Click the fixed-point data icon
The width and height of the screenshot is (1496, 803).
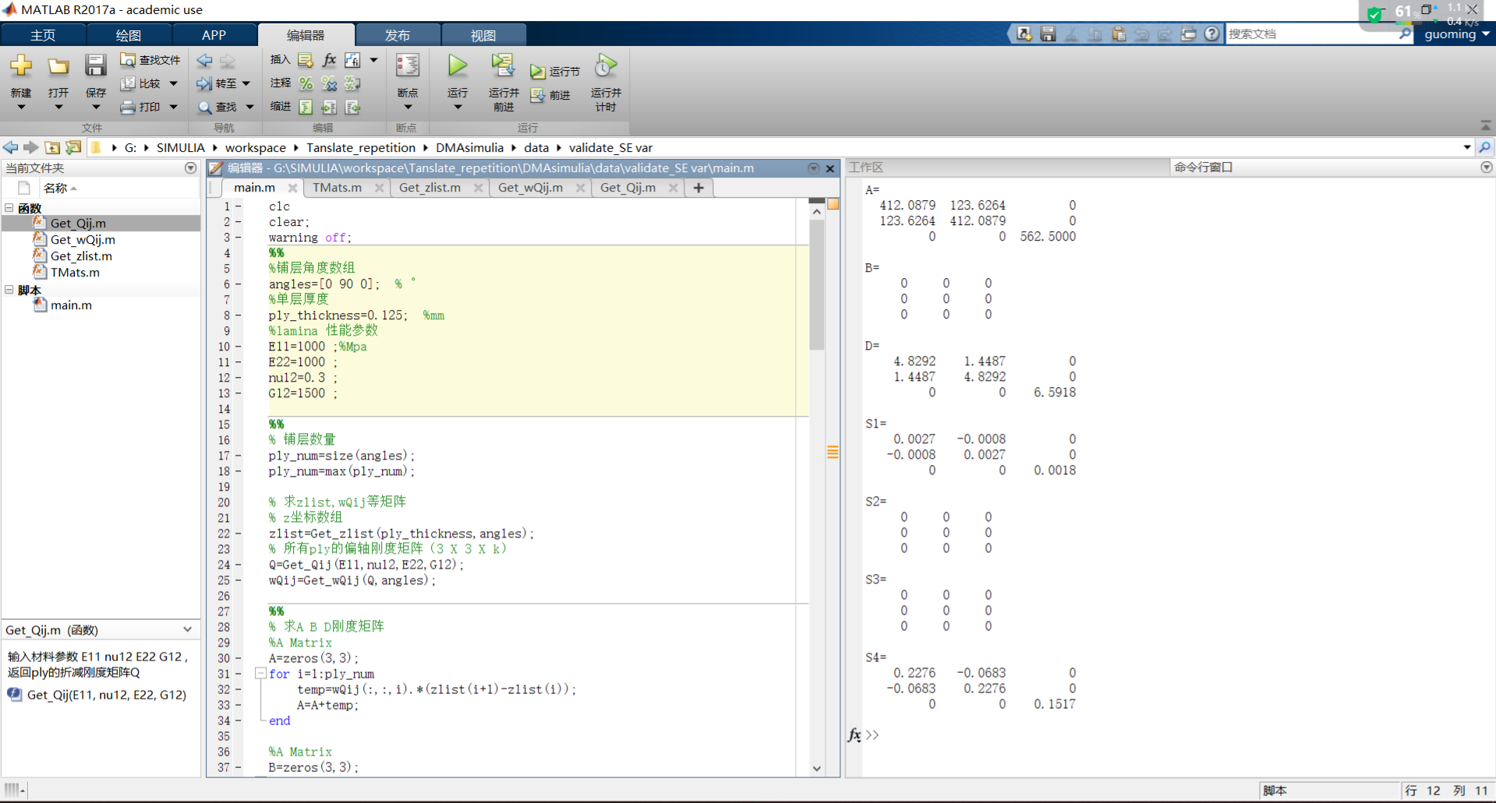pos(353,60)
